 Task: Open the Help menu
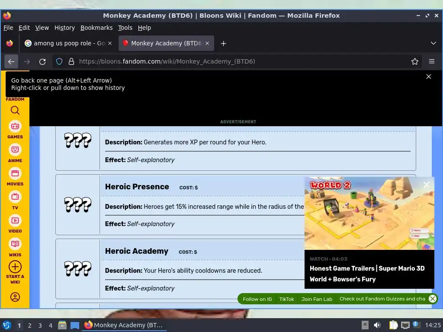(x=144, y=28)
